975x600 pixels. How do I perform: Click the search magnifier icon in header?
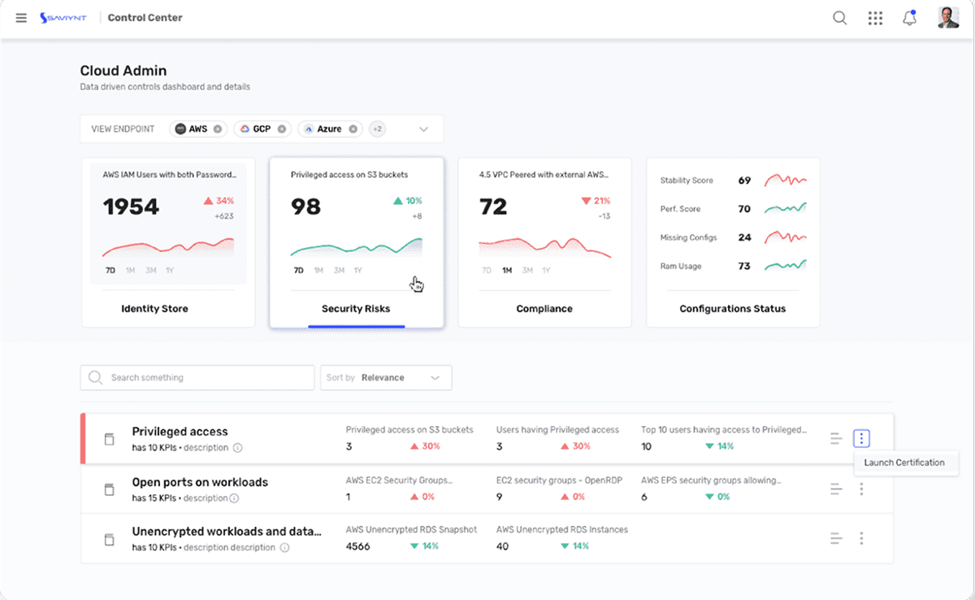point(840,18)
